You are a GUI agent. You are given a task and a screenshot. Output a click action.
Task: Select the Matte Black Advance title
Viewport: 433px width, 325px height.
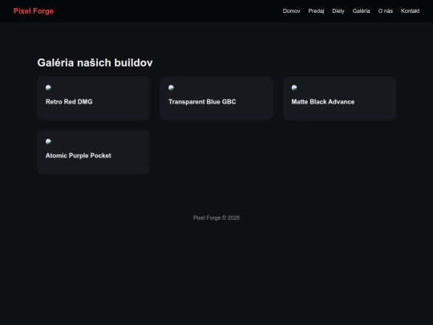click(323, 102)
